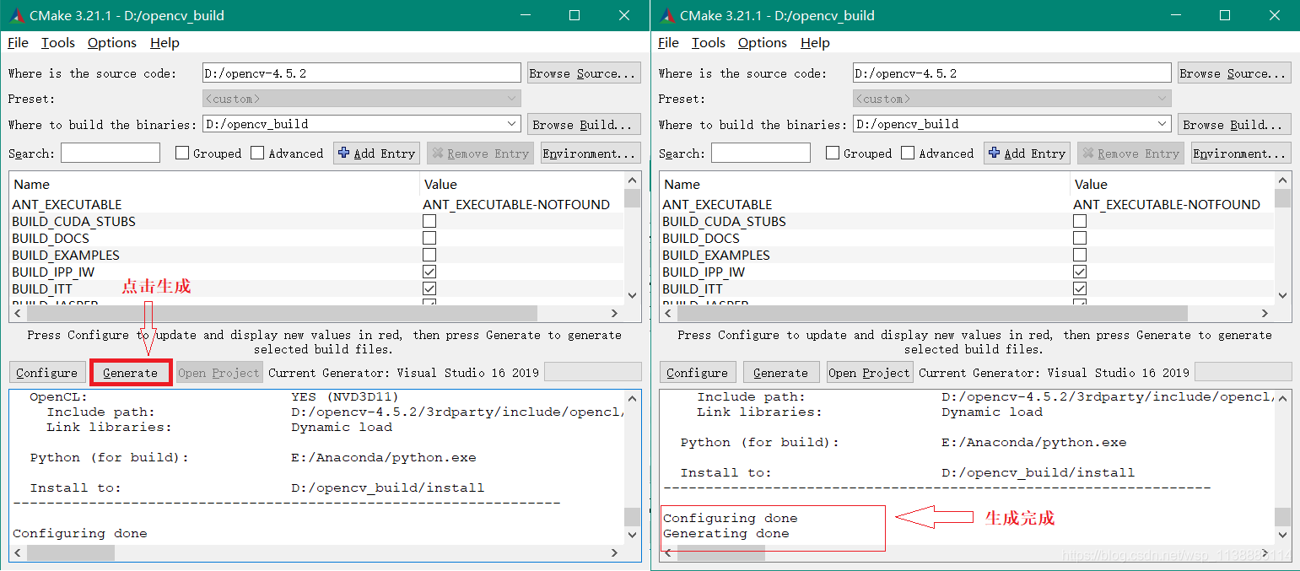Click Search field in left window
Viewport: 1300px width, 571px height.
111,153
